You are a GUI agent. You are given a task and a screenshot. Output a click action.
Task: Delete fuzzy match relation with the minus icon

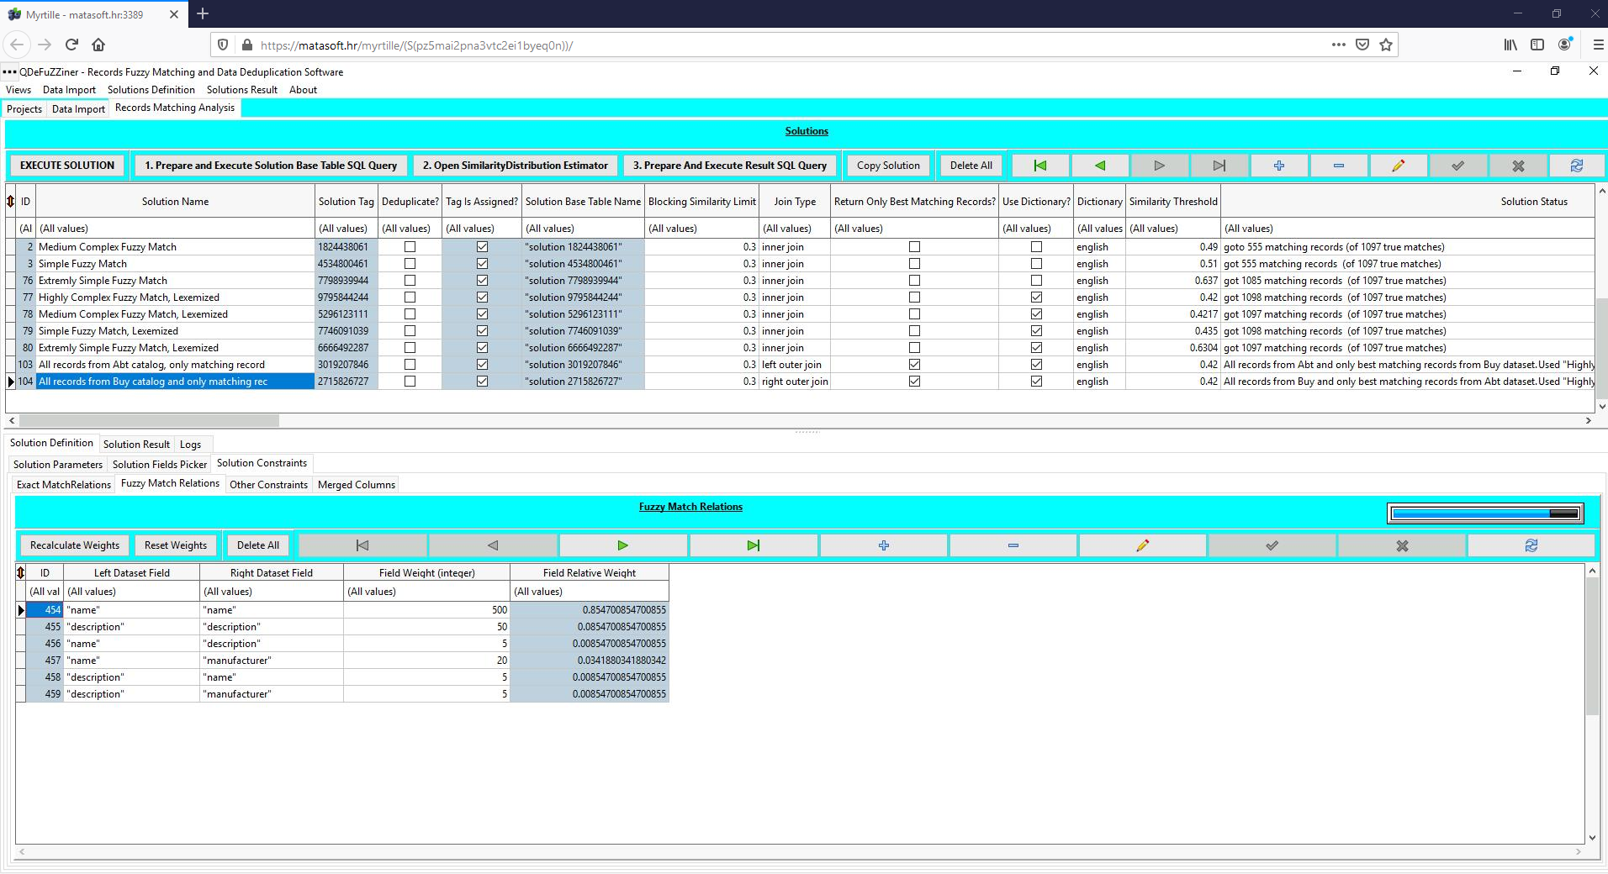pos(1013,545)
